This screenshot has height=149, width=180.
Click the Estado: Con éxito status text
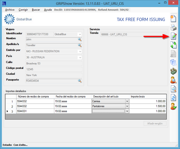15,145
